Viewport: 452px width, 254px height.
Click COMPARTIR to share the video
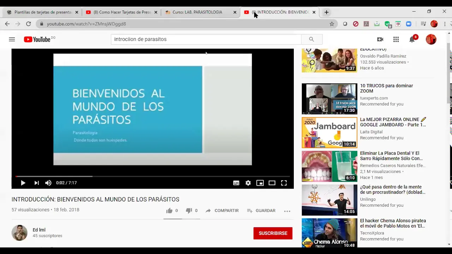pos(222,211)
